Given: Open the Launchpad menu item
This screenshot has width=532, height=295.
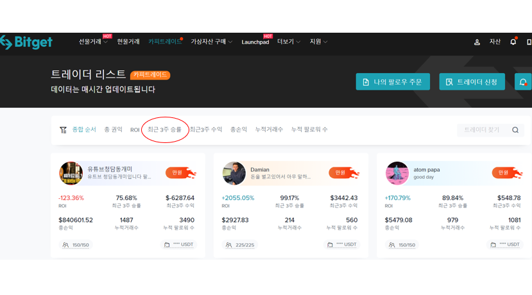Looking at the screenshot, I should pyautogui.click(x=255, y=42).
